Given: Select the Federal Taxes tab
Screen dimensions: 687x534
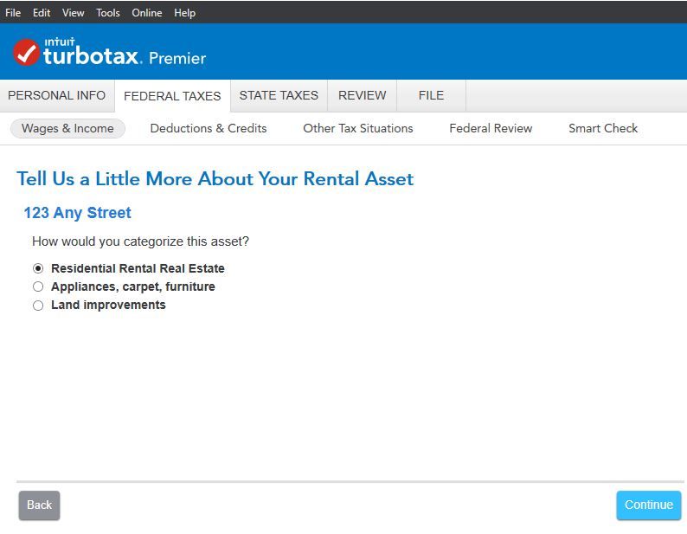Looking at the screenshot, I should coord(172,96).
